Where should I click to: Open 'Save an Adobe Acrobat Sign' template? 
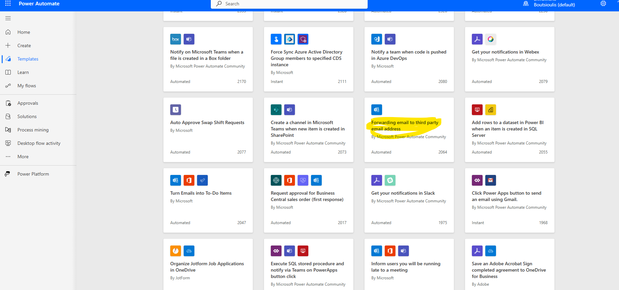(509, 270)
